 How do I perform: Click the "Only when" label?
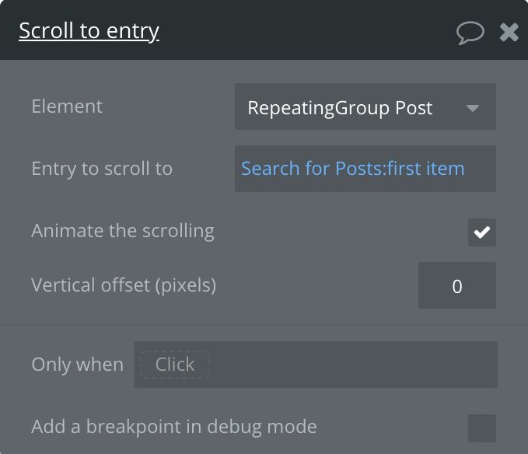coord(77,365)
